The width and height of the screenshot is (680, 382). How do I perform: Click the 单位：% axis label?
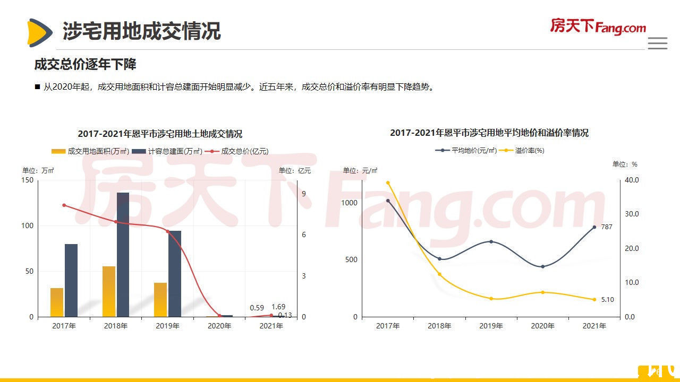click(x=625, y=164)
